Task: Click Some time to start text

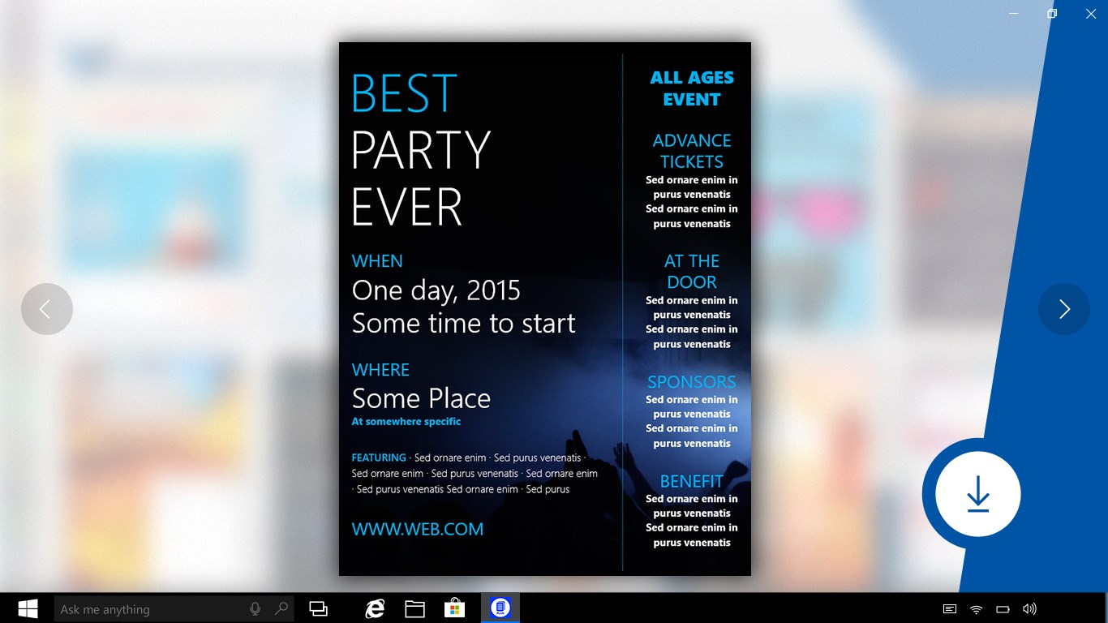Action: coord(464,324)
